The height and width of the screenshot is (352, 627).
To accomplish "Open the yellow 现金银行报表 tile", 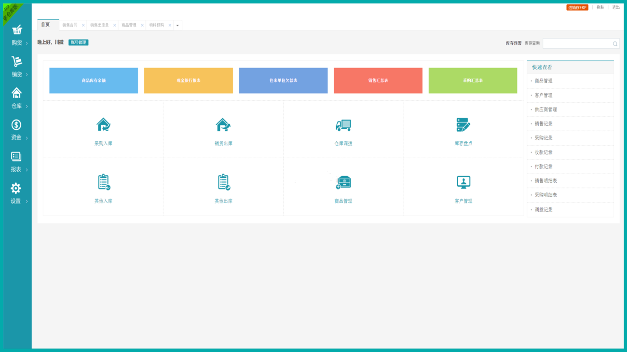I will coord(189,81).
